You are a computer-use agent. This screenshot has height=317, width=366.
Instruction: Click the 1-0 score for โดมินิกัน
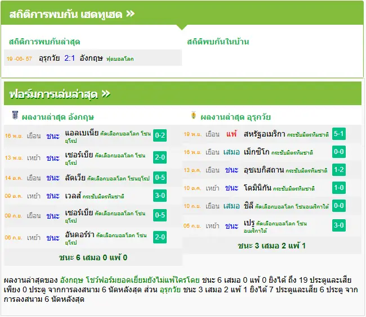(x=338, y=188)
